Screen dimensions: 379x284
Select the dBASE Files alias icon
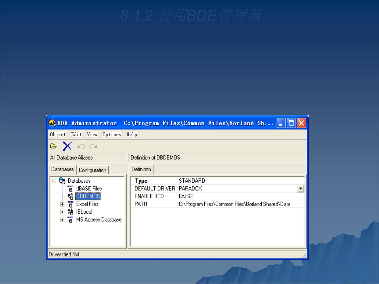point(70,189)
